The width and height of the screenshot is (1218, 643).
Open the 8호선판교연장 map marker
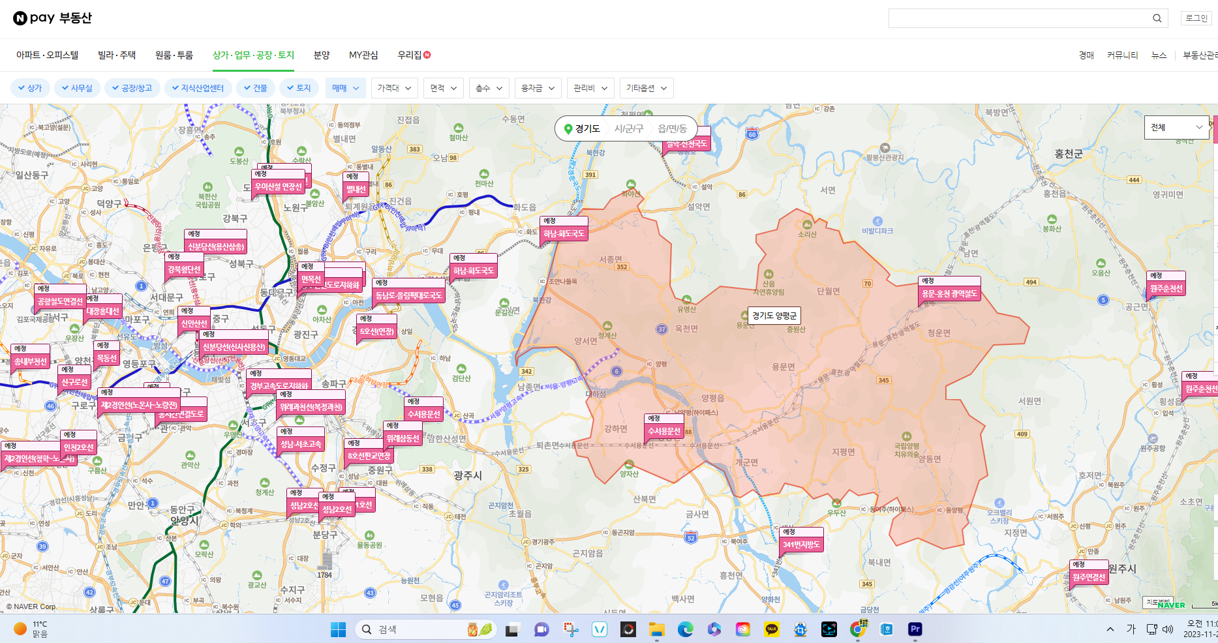point(369,451)
